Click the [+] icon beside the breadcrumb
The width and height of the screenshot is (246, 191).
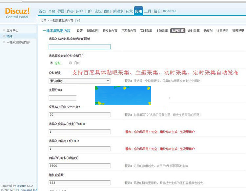point(78,21)
